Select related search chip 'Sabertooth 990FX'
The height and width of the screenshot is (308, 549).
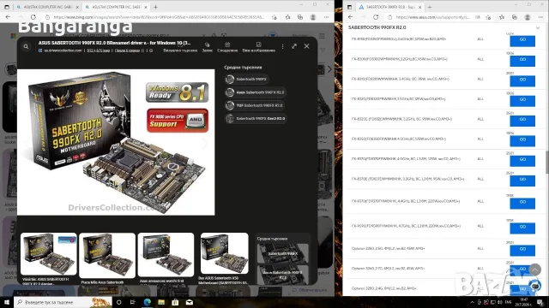[246, 80]
